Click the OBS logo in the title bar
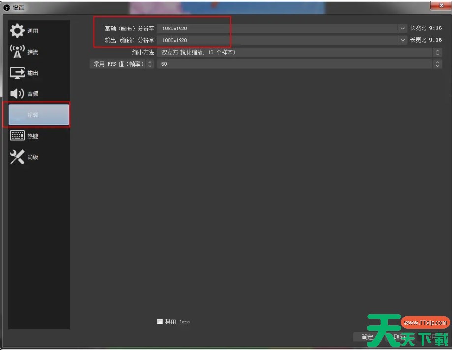The width and height of the screenshot is (452, 350). pyautogui.click(x=6, y=7)
